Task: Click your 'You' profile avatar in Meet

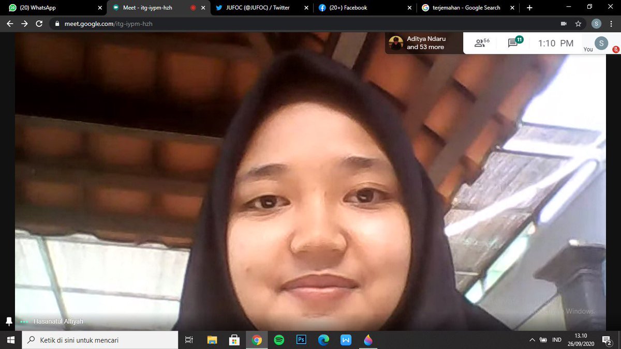Action: pyautogui.click(x=601, y=43)
